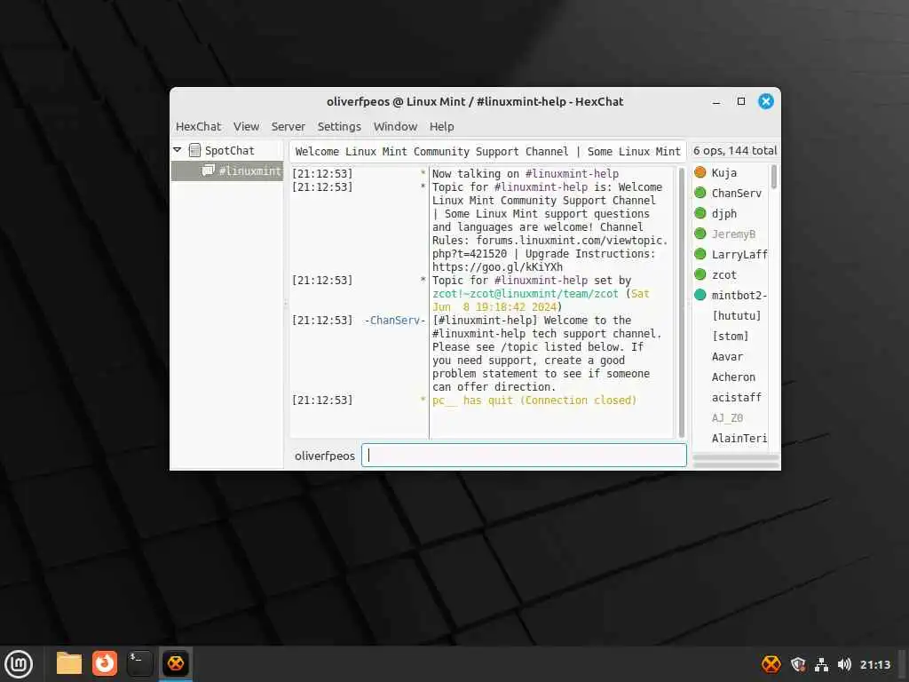The height and width of the screenshot is (682, 909).
Task: Open the Window menu
Action: pyautogui.click(x=395, y=126)
